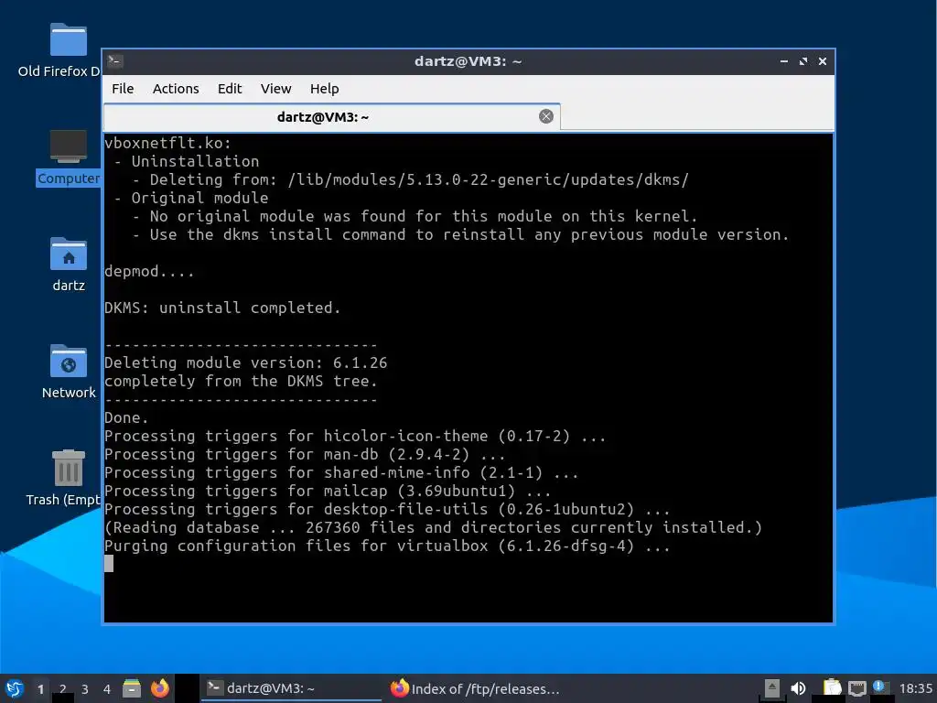937x703 pixels.
Task: Click the 'vboxnetflt.ko:' line
Action: [167, 143]
